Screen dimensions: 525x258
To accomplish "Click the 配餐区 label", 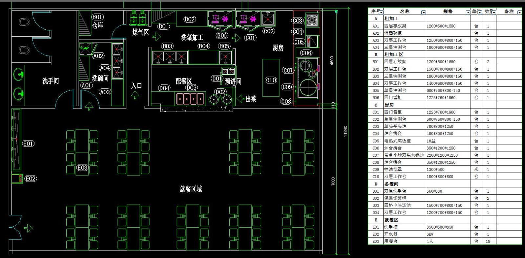I will (184, 81).
